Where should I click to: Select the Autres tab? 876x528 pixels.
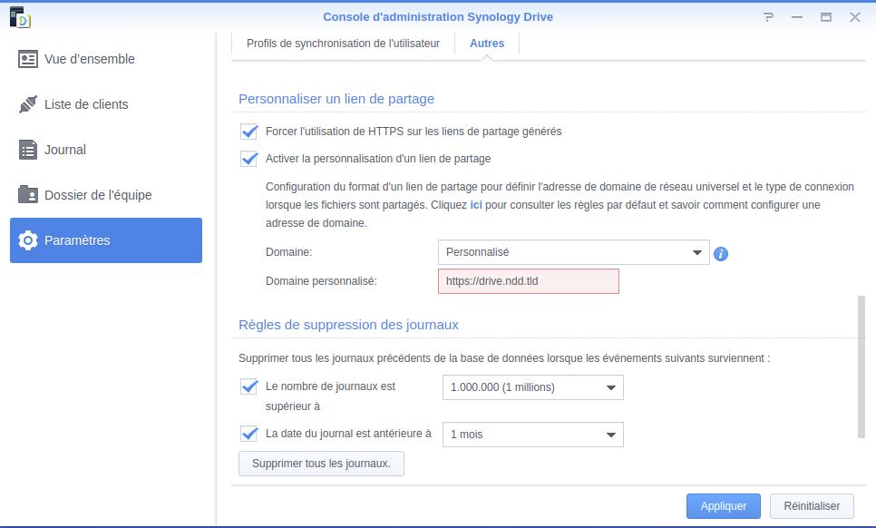pyautogui.click(x=487, y=44)
